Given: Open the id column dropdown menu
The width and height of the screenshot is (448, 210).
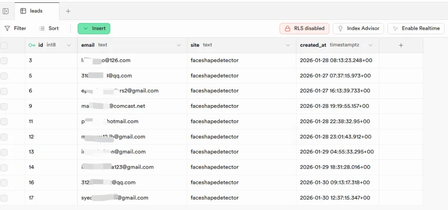Looking at the screenshot, I should click(69, 45).
